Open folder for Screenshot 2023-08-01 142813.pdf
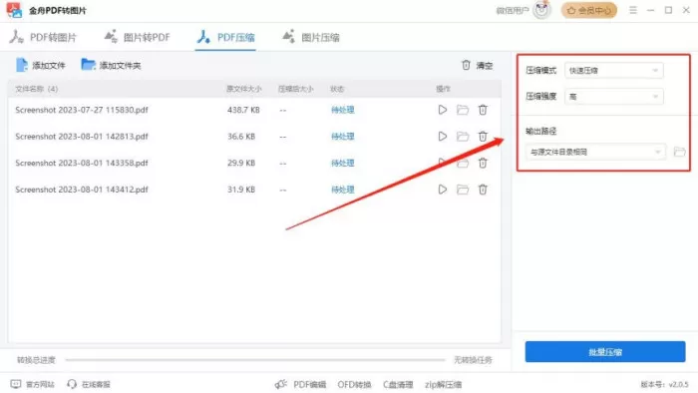 click(463, 137)
